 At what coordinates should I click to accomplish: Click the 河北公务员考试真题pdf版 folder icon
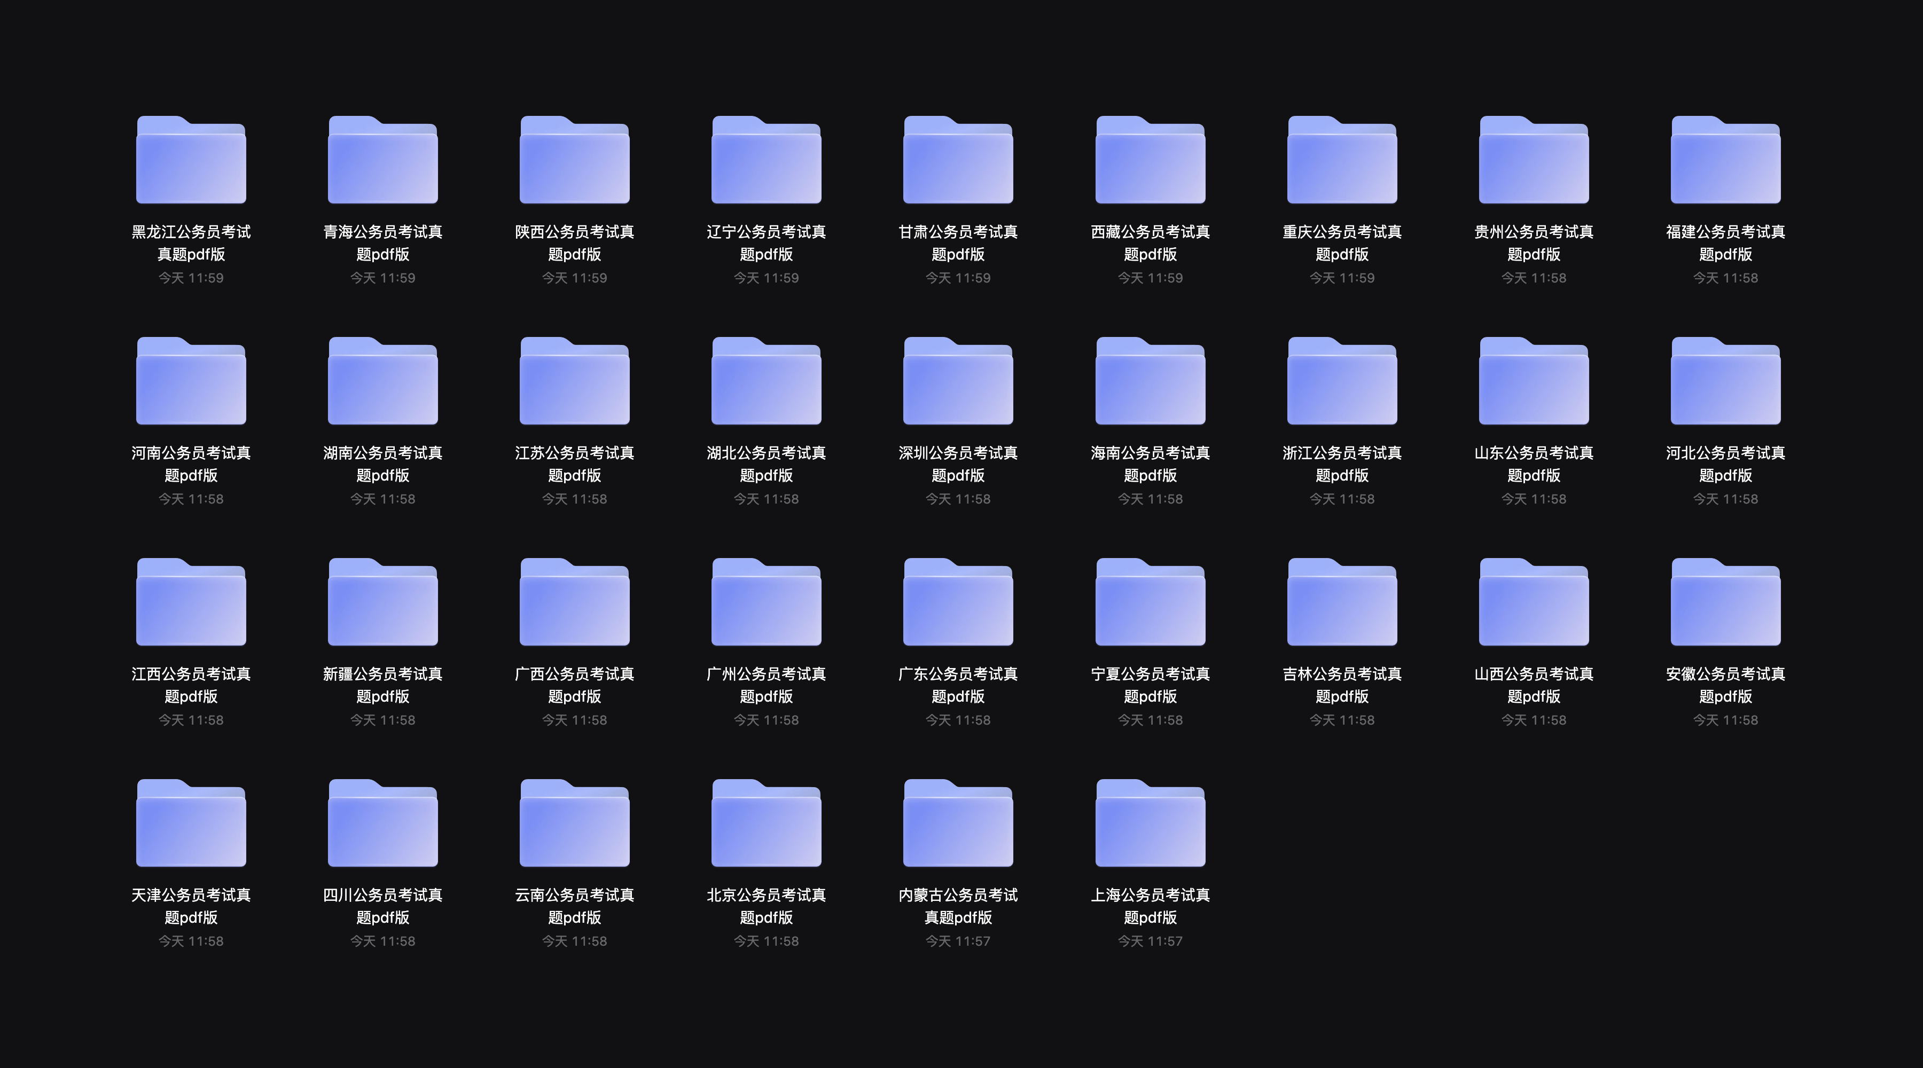pyautogui.click(x=1726, y=381)
